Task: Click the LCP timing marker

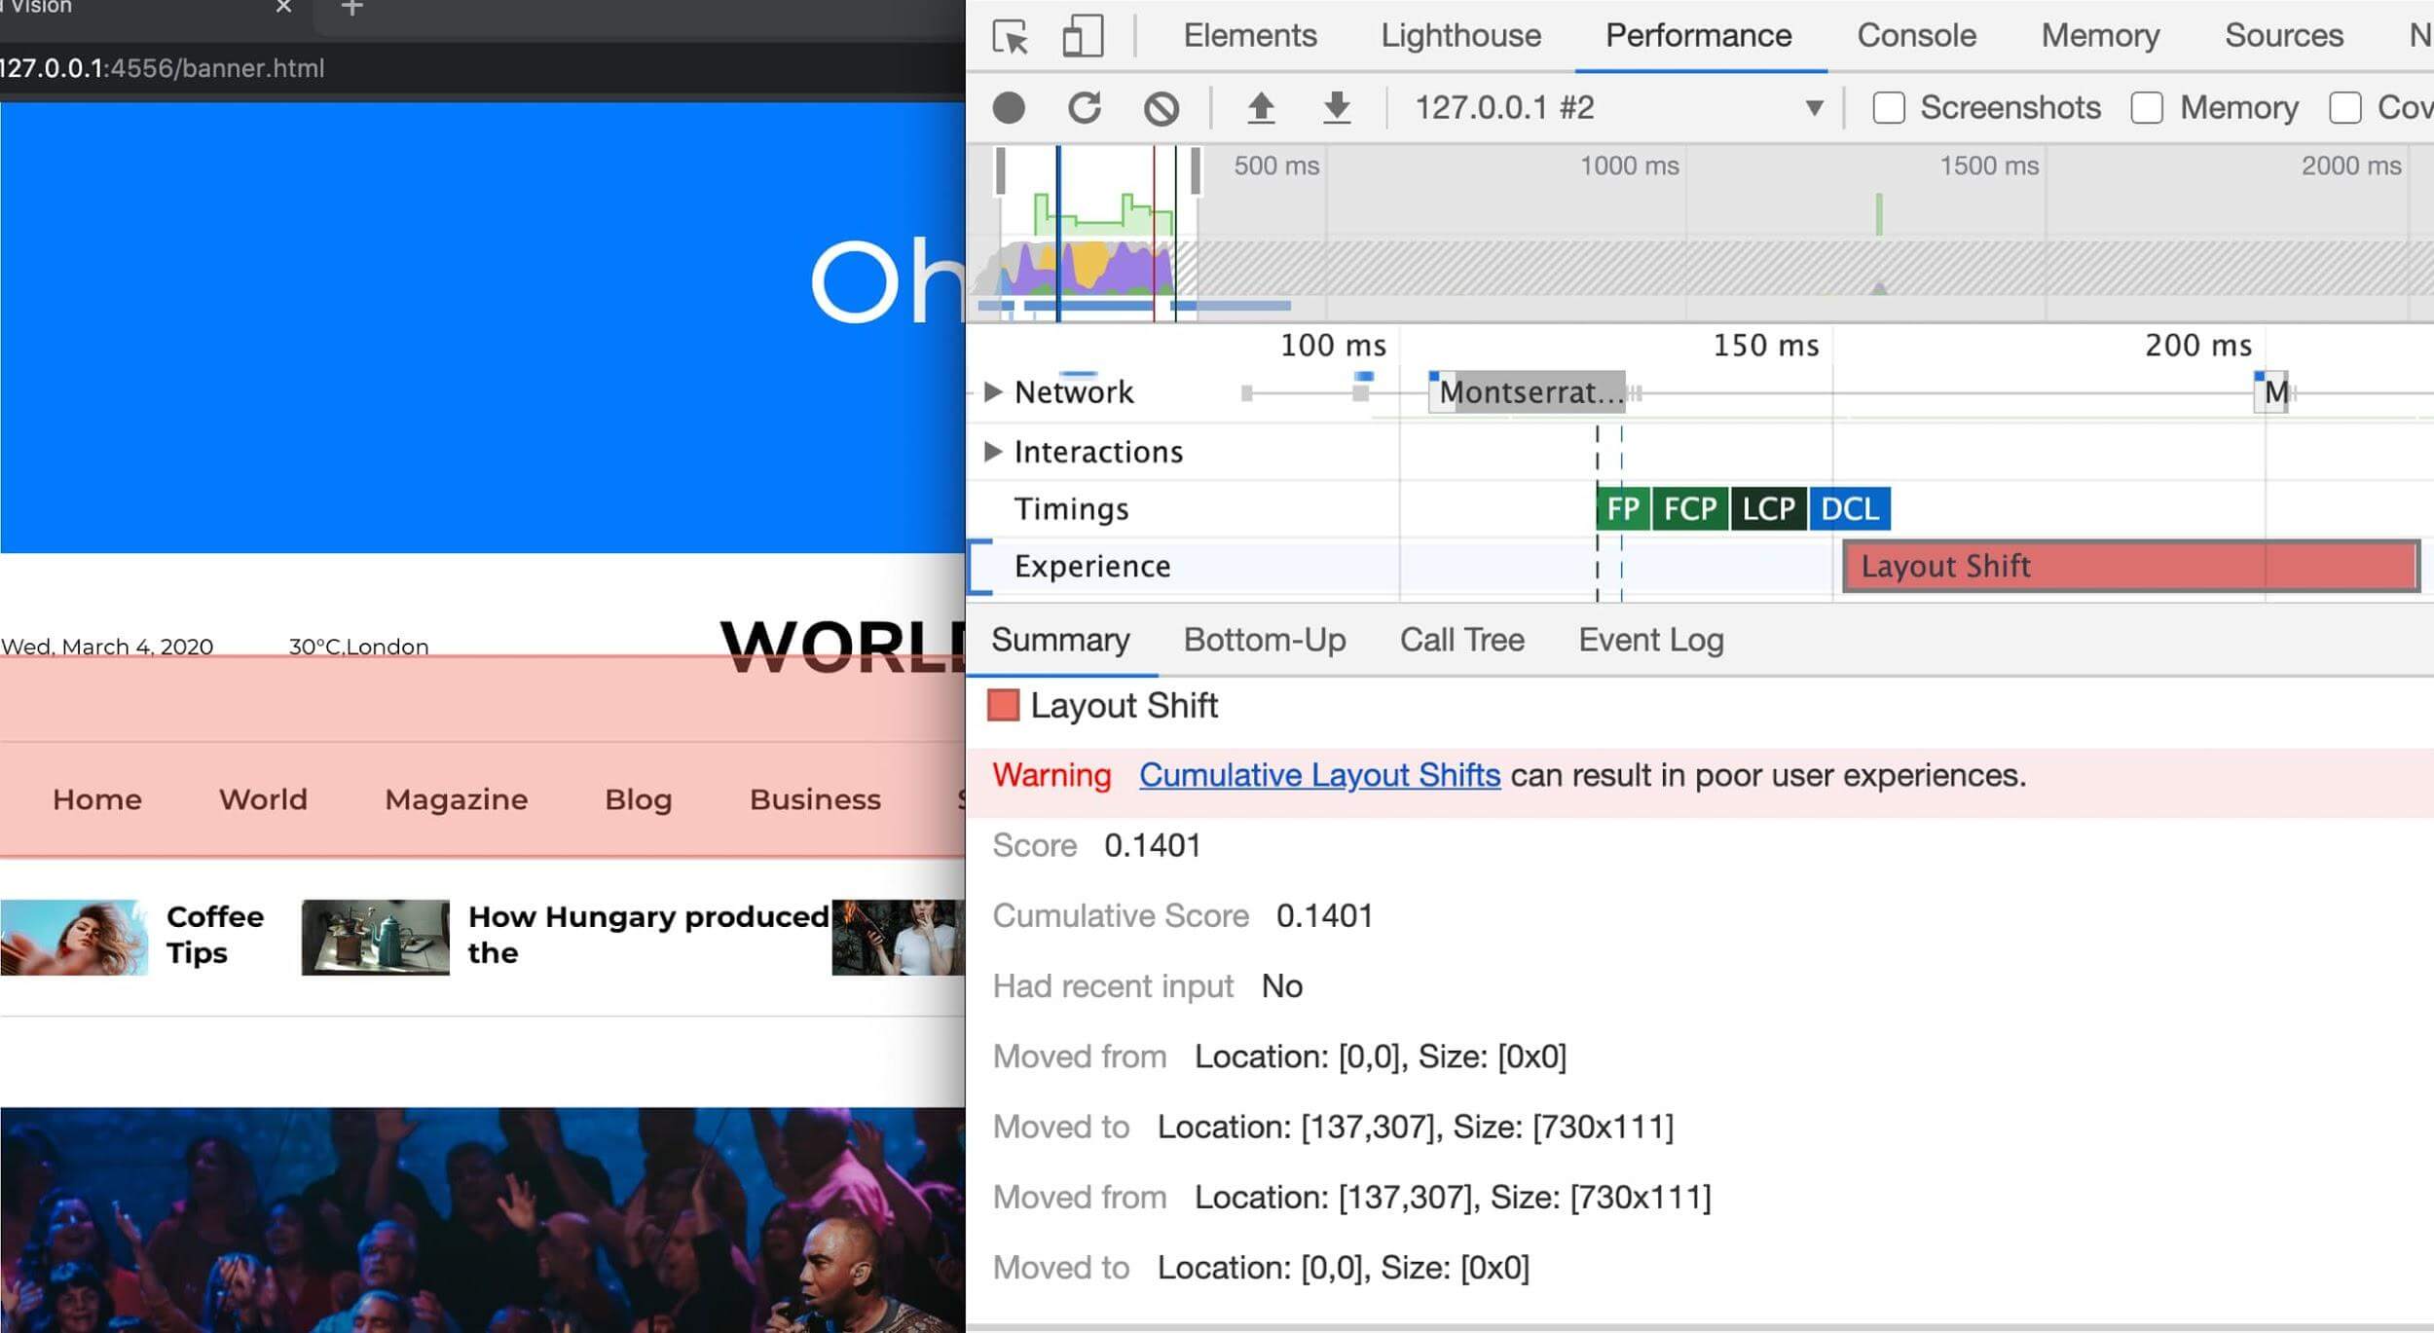Action: (1773, 507)
